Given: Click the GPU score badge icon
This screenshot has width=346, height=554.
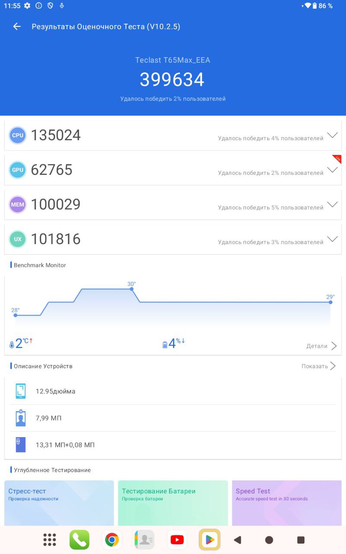Looking at the screenshot, I should click(x=18, y=170).
